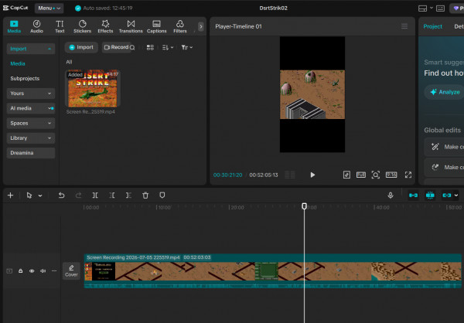Image resolution: width=464 pixels, height=323 pixels.
Task: Select the Desert Strike media thumbnail
Action: pos(93,88)
